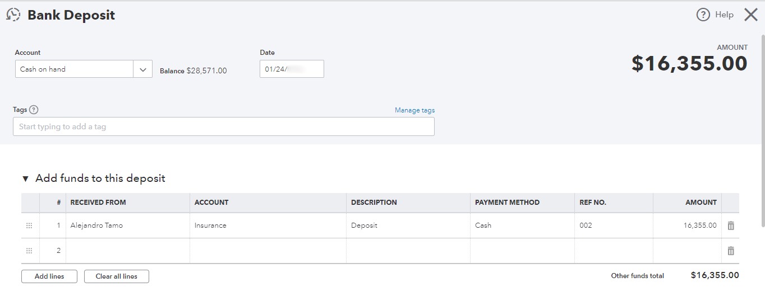Select the Cash on hand account field
The height and width of the screenshot is (296, 765).
tap(74, 69)
